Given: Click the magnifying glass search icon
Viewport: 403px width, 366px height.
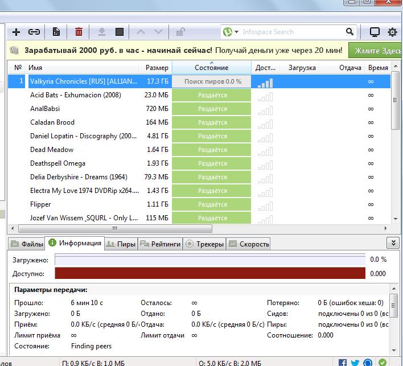Looking at the screenshot, I should [x=349, y=32].
